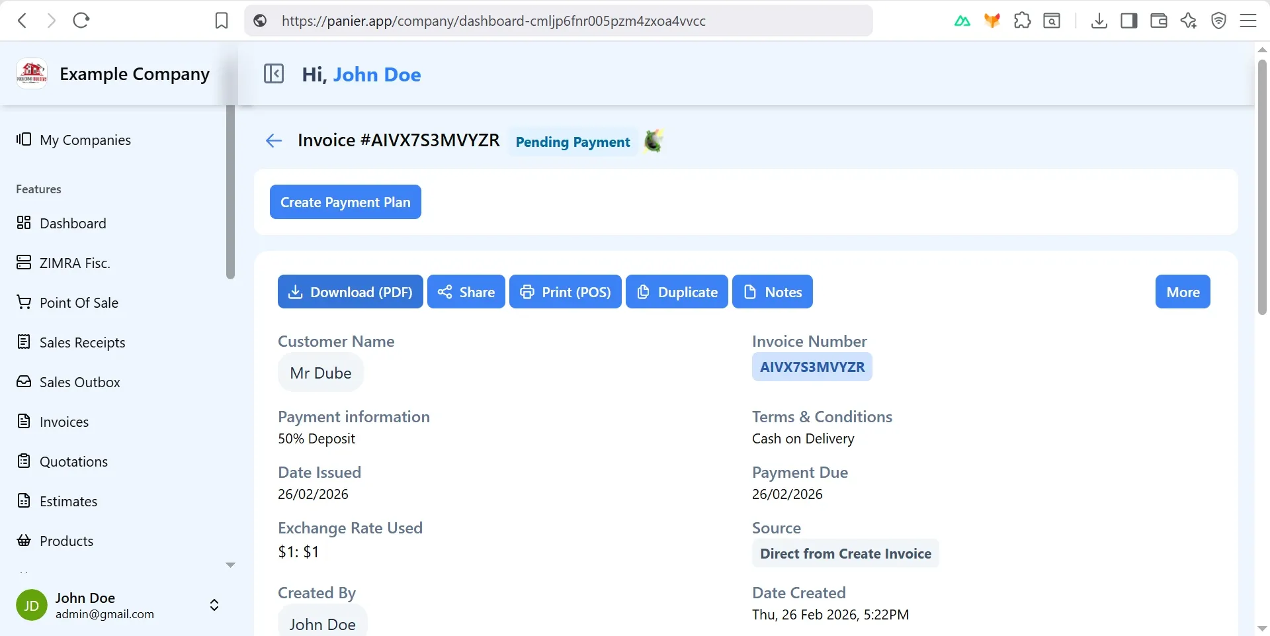The height and width of the screenshot is (636, 1270).
Task: Open Invoices in sidebar
Action: 52,422
